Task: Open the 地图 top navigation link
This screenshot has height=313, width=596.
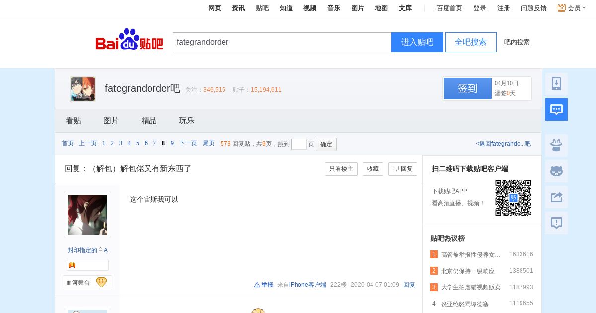Action: 381,8
